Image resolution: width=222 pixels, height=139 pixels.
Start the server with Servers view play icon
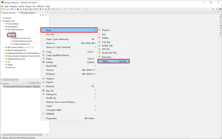(33, 83)
